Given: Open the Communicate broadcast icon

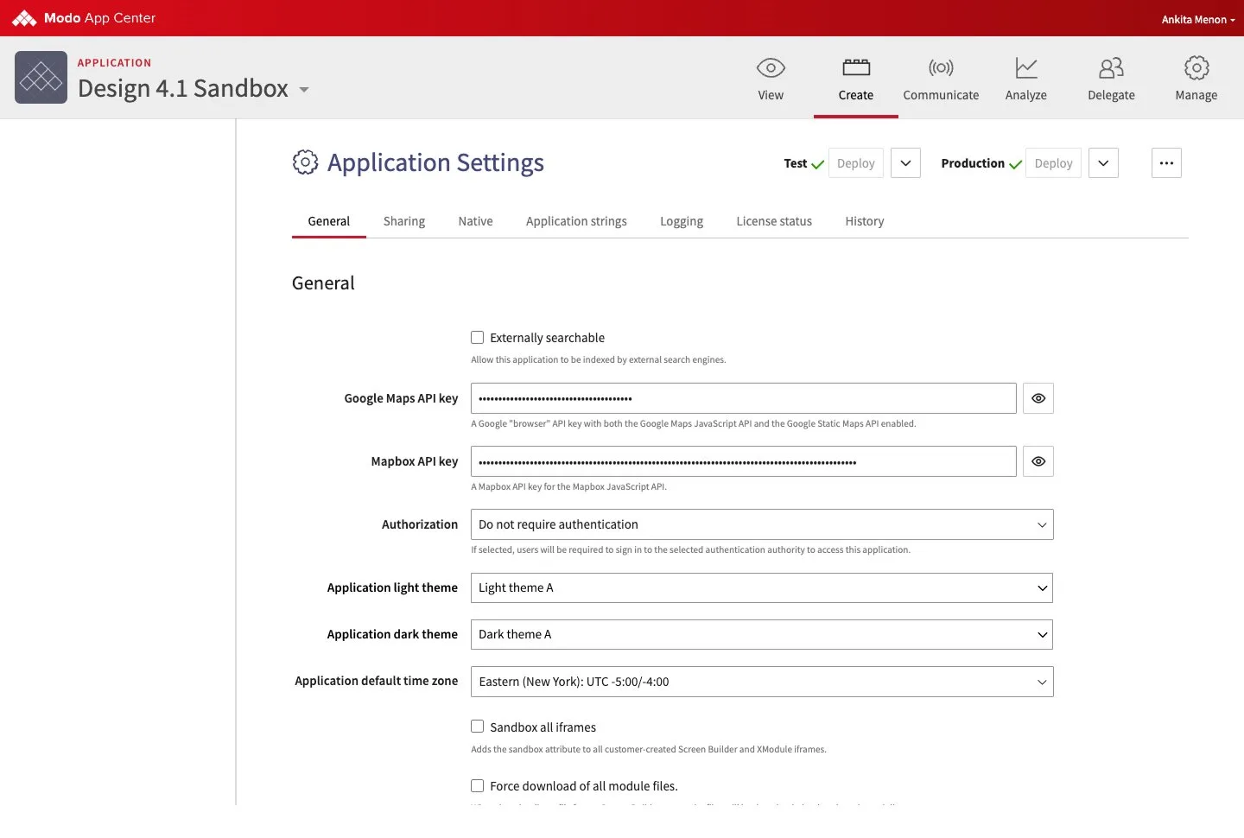Looking at the screenshot, I should 941,67.
